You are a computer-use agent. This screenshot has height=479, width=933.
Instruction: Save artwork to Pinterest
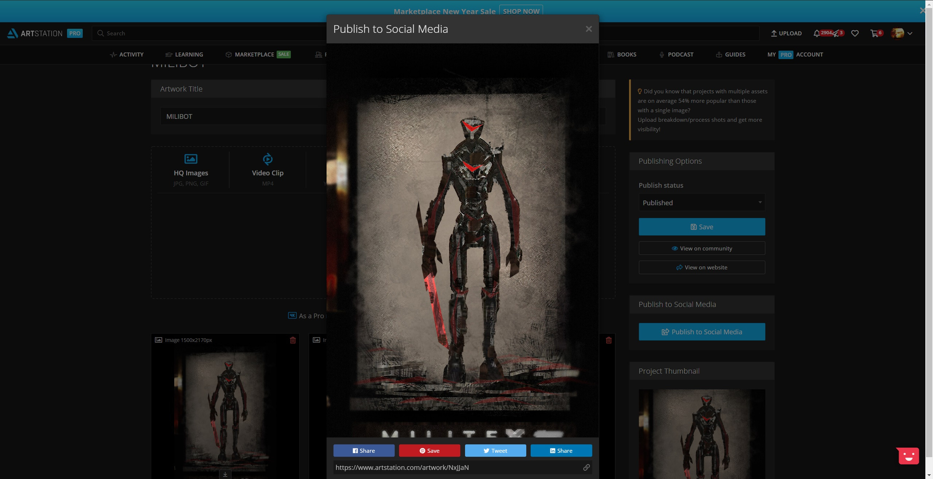click(x=429, y=451)
